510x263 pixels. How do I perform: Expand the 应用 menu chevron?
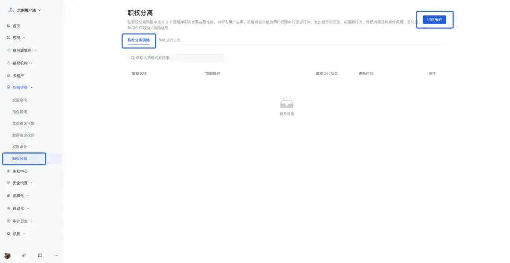pos(24,38)
